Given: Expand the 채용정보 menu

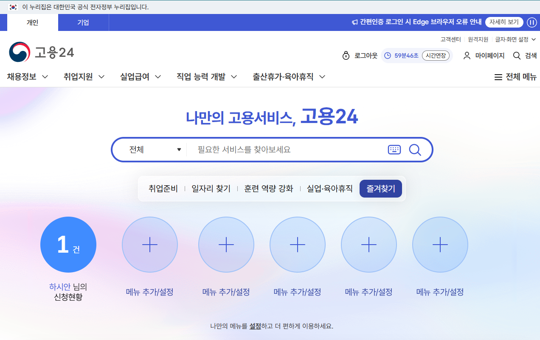Looking at the screenshot, I should click(28, 77).
